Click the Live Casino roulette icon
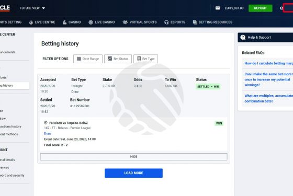The image size is (293, 196). coord(91,22)
